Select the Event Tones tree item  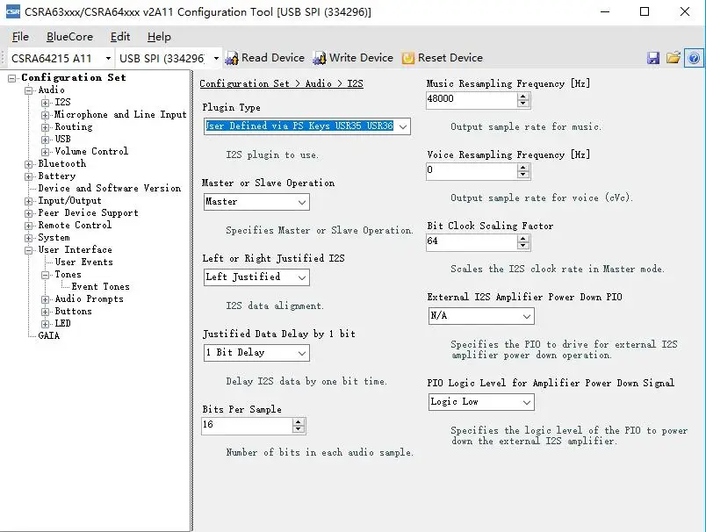(x=100, y=287)
